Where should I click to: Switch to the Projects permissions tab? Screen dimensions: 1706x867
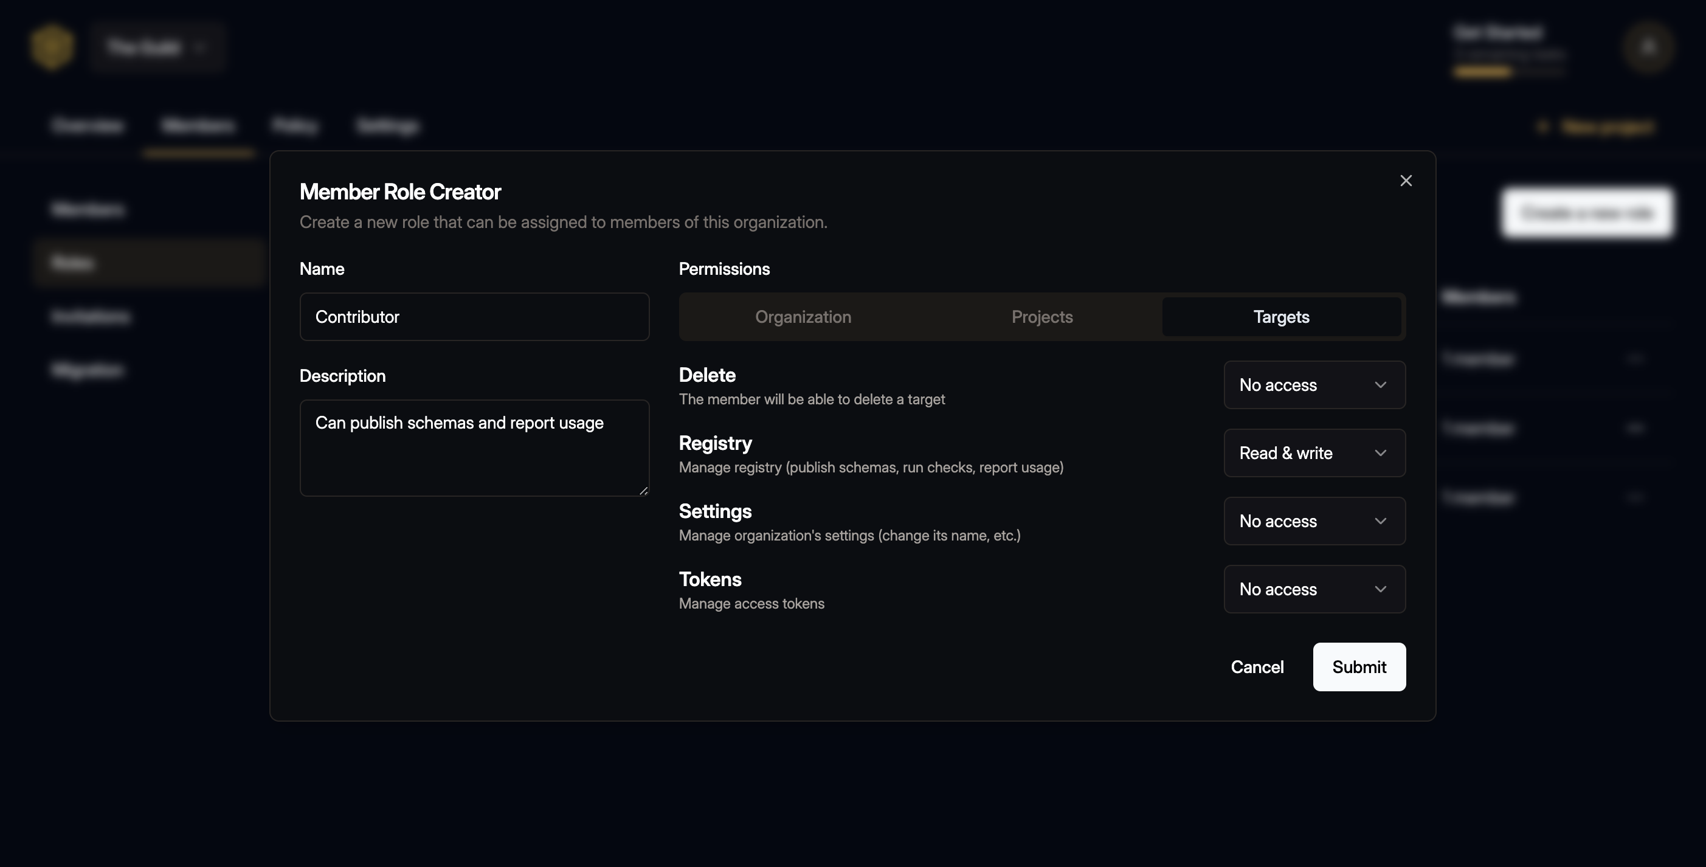pos(1041,317)
